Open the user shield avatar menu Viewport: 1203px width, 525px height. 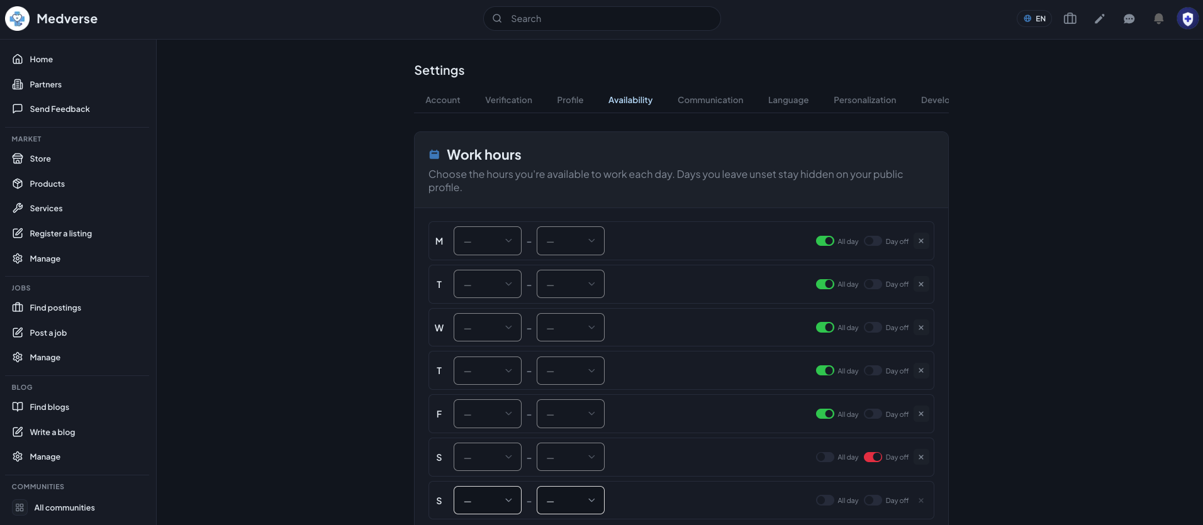tap(1187, 19)
